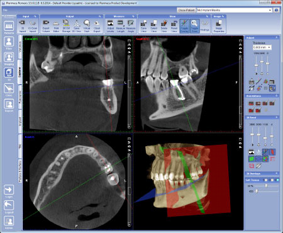Click the 3D Import icon
The height and width of the screenshot is (233, 283).
click(23, 26)
